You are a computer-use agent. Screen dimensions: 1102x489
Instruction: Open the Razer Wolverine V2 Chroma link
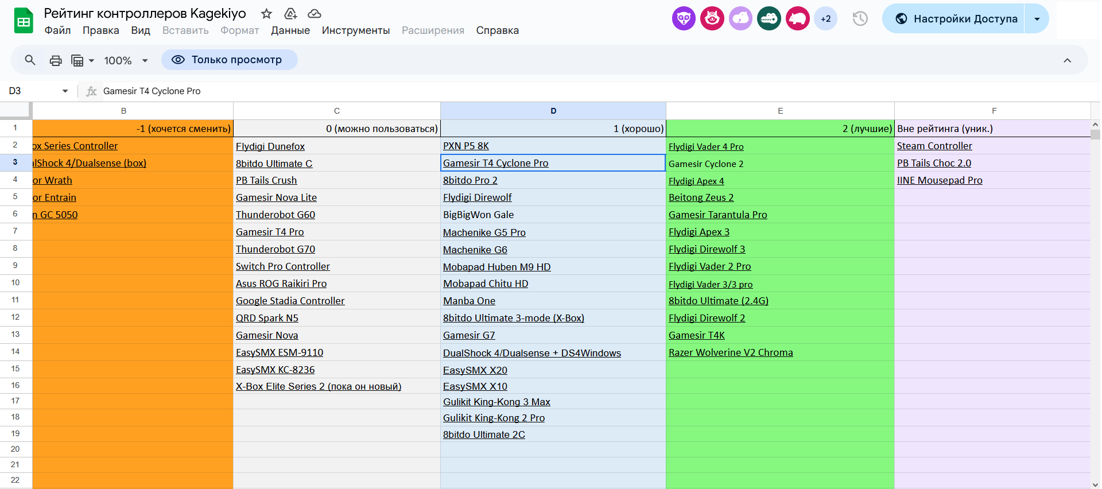[x=731, y=352]
